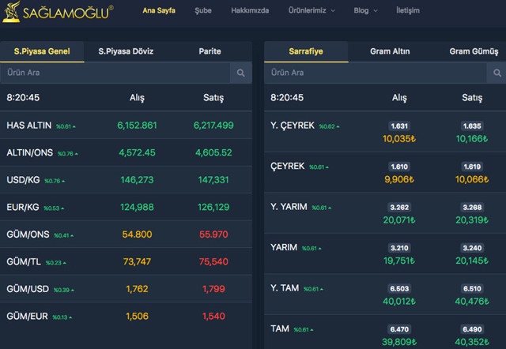506x349 pixels.
Task: Click the up arrow beside HAS ALTIN
Action: coord(76,126)
